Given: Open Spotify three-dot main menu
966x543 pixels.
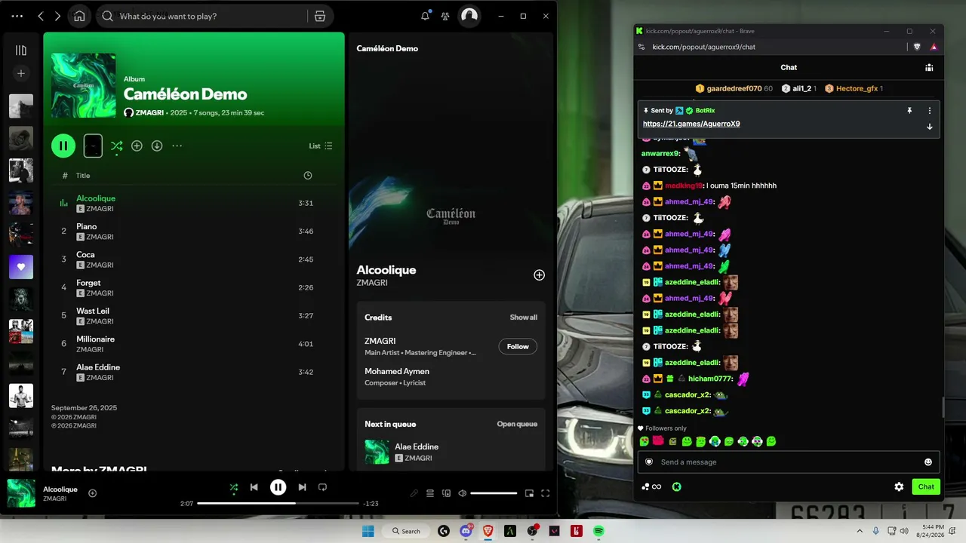Looking at the screenshot, I should coord(17,16).
